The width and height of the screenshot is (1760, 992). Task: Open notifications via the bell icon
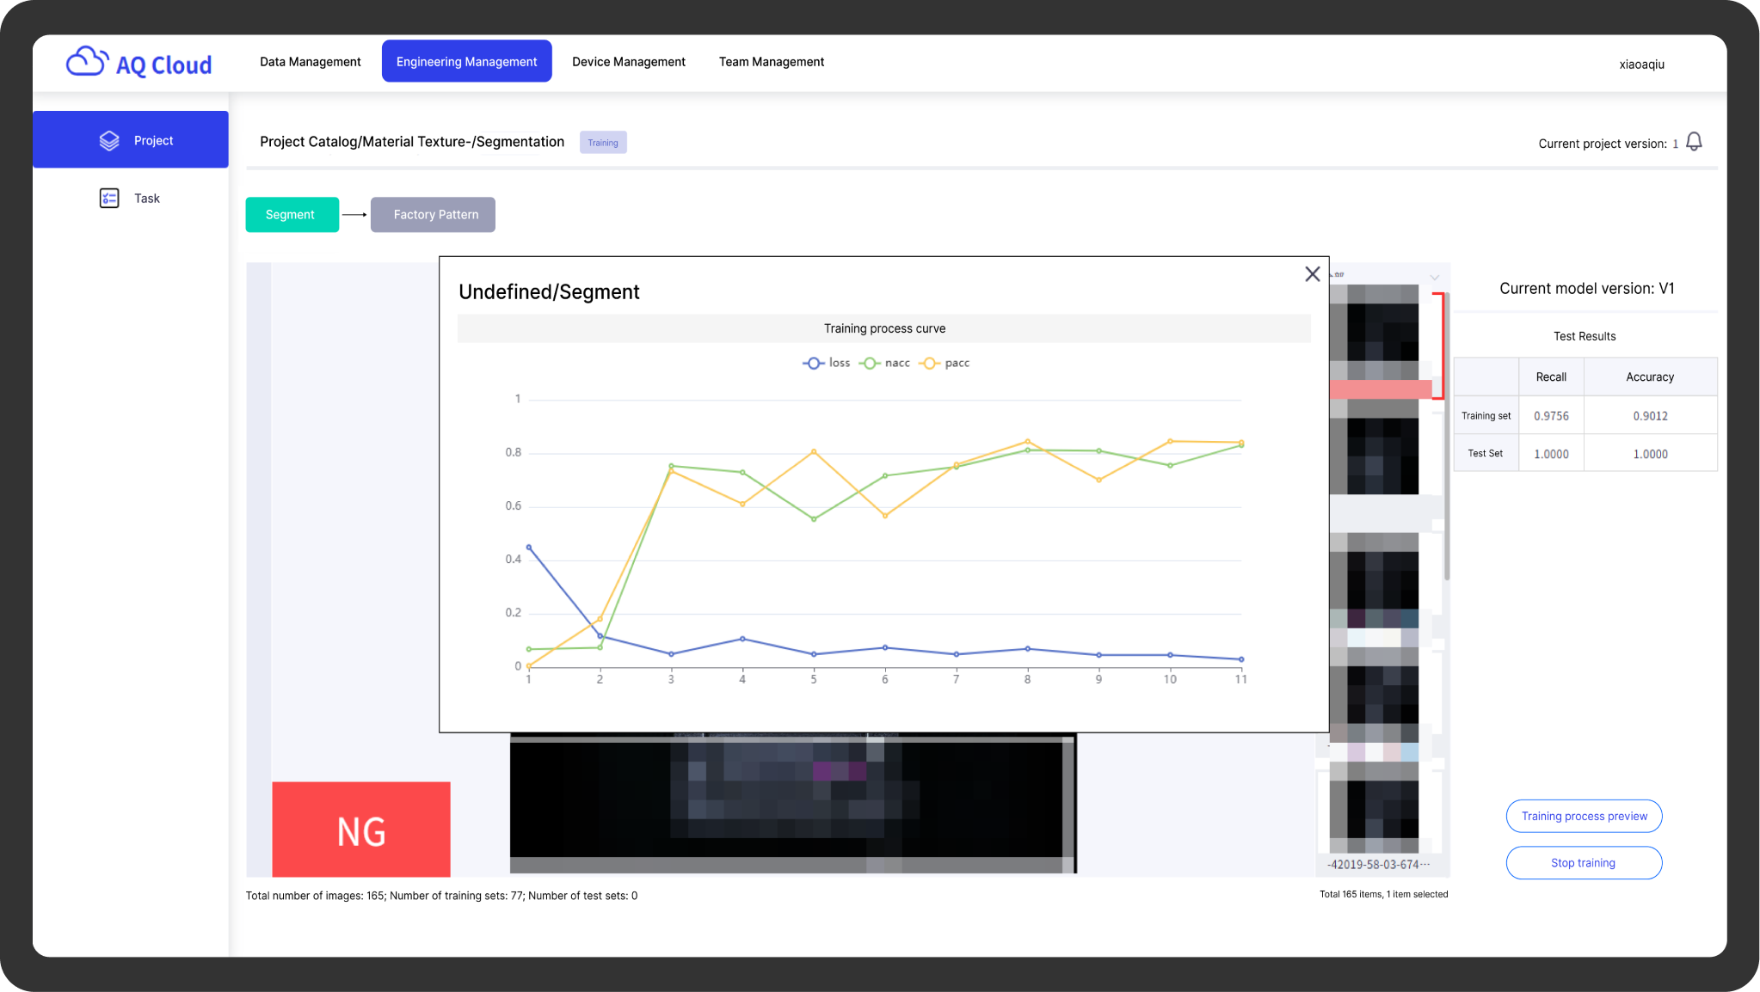pyautogui.click(x=1694, y=142)
